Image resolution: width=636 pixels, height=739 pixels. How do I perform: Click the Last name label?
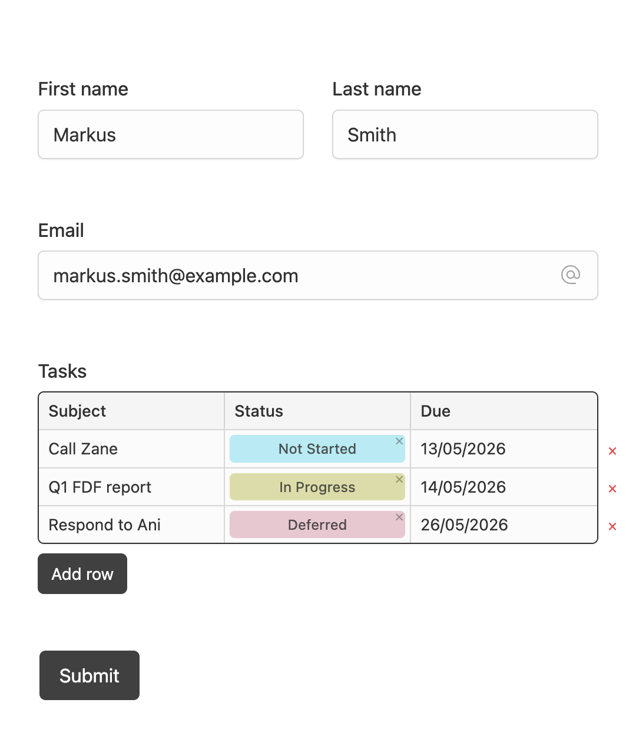377,89
